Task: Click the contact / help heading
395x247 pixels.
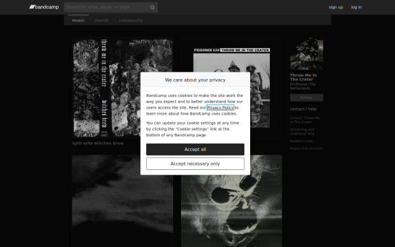Action: coord(303,109)
